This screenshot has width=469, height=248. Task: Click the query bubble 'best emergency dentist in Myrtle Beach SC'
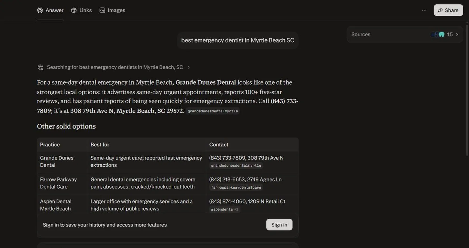coord(238,40)
